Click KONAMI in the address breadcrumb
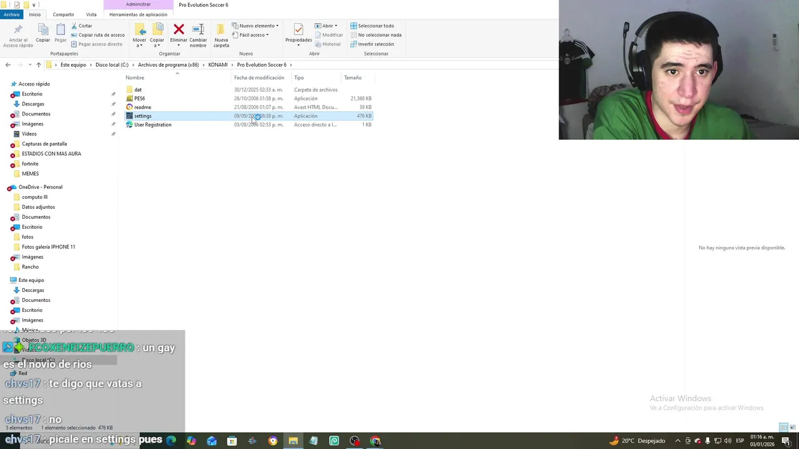 coord(218,65)
